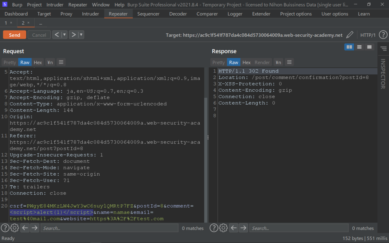Send the Repeater request
Viewport: 389px width, 243px height.
click(x=15, y=35)
